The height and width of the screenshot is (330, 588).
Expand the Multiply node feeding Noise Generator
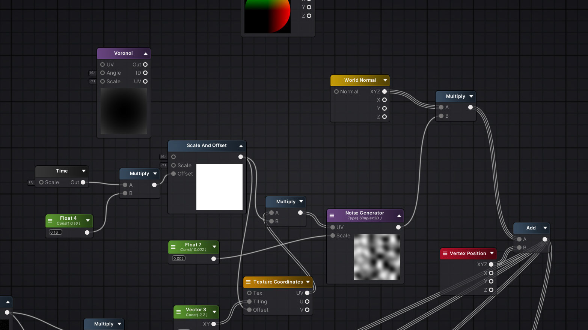301,202
